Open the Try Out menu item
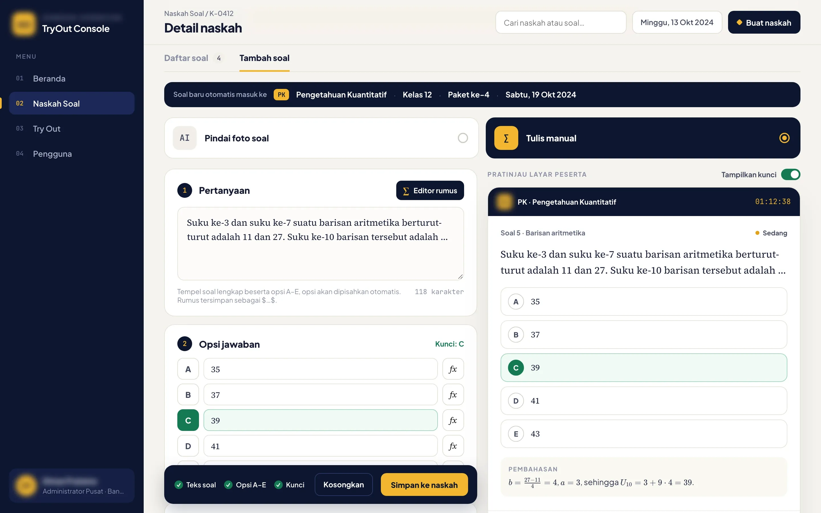 pos(72,129)
